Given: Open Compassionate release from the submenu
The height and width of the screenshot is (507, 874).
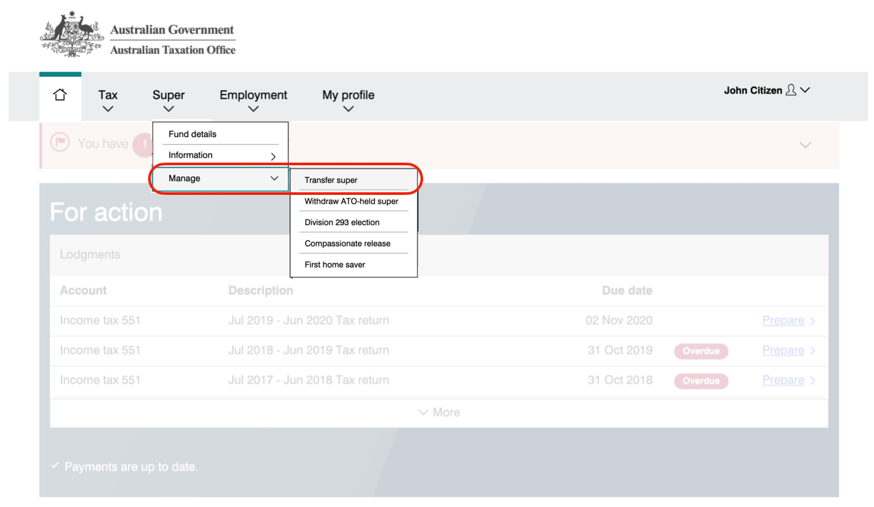Looking at the screenshot, I should pyautogui.click(x=346, y=243).
